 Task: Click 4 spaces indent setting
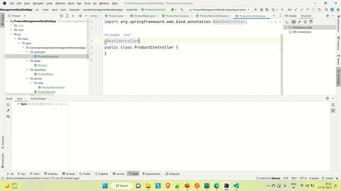tap(314, 178)
